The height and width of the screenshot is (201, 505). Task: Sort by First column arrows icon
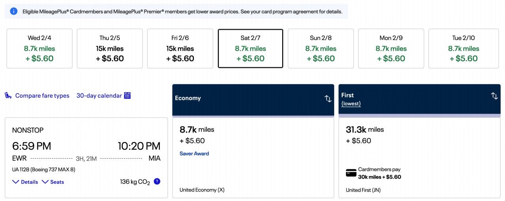494,96
